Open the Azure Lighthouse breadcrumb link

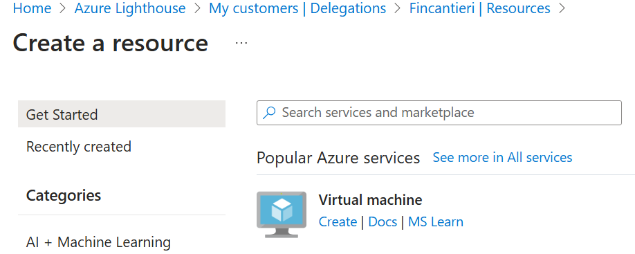[x=130, y=8]
